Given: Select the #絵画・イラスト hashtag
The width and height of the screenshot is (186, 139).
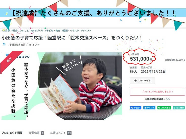Looking at the screenshot, I should (70, 31).
